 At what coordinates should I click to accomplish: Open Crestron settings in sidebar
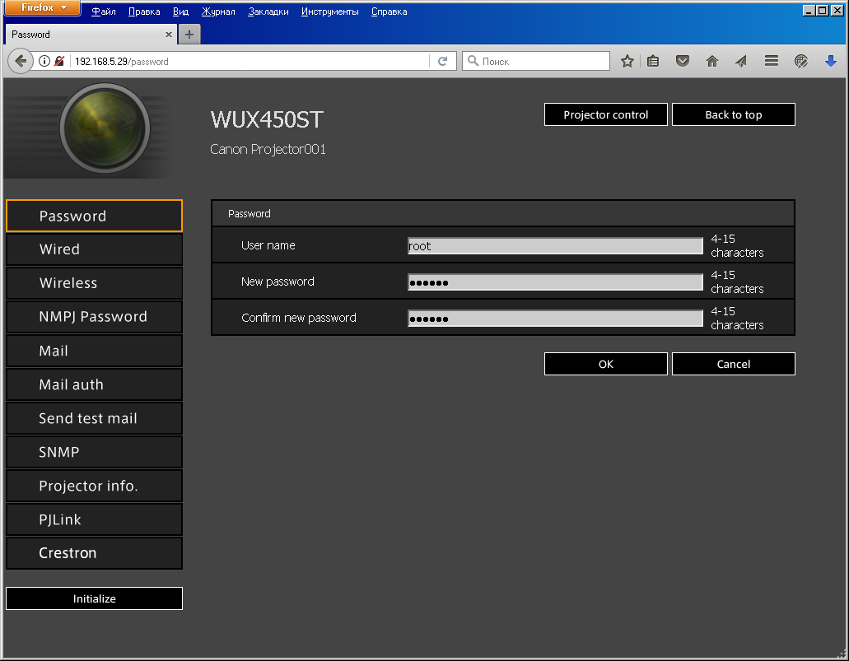coord(94,553)
